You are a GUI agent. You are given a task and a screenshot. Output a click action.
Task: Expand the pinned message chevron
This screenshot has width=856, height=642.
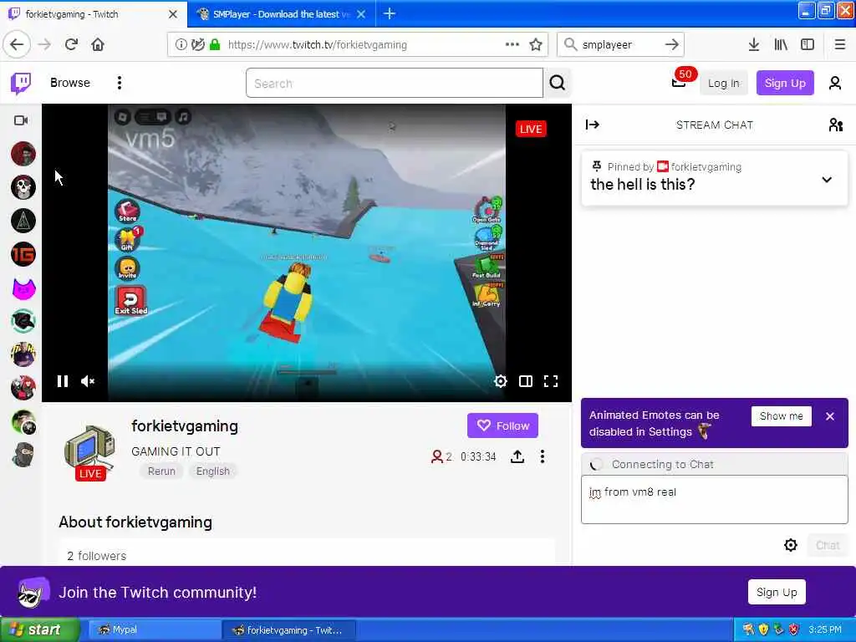(827, 180)
